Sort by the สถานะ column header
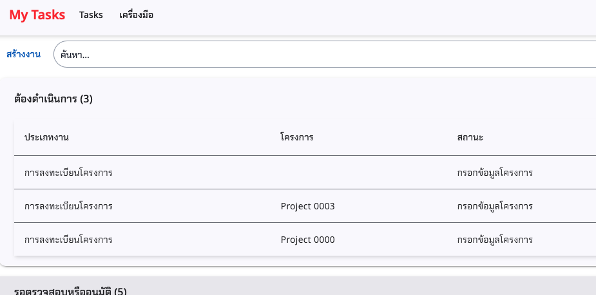 [470, 137]
